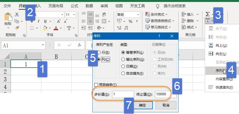Align text to bottom icon
This screenshot has height=114, width=239.
click(x=97, y=15)
